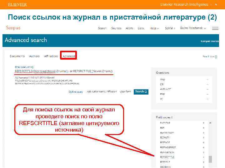Switch to the Advanced tab
Viewport: 225px width, 168px height.
(69, 56)
